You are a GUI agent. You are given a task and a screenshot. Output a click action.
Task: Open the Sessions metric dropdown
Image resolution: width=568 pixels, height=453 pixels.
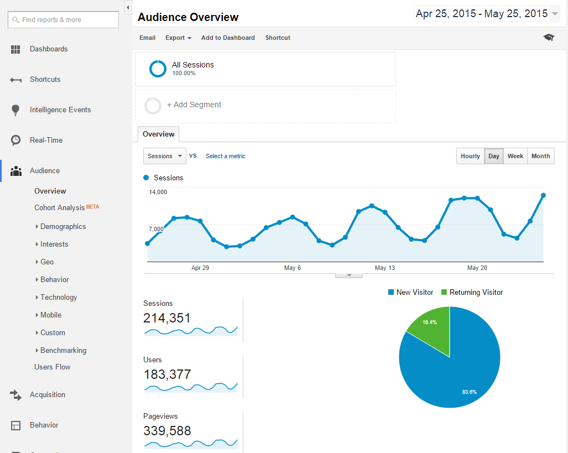tap(165, 156)
